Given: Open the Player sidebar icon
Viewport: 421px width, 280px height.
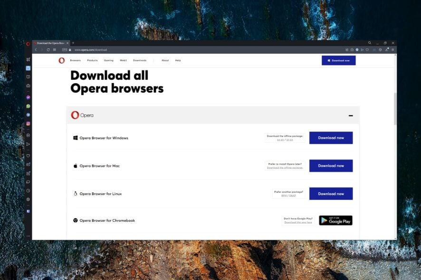Looking at the screenshot, I should [28, 135].
